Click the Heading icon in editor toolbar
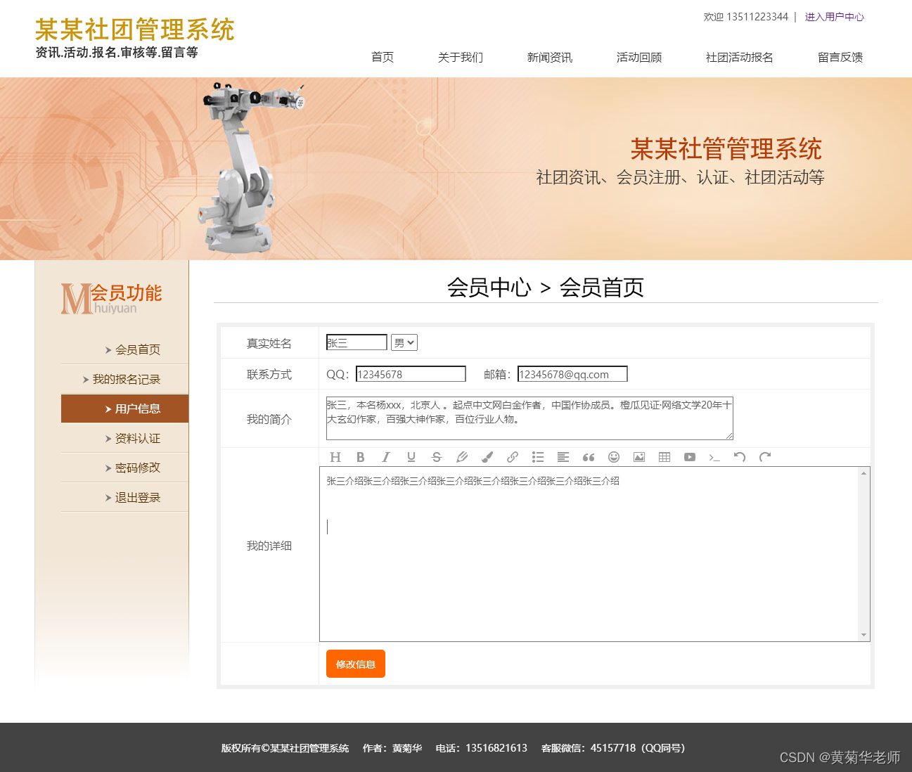912x772 pixels. 335,457
